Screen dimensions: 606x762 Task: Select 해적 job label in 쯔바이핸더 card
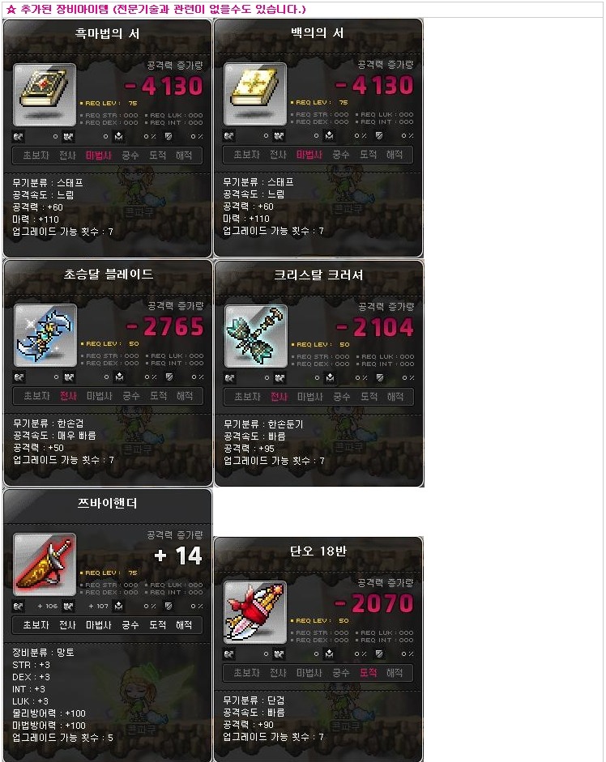pyautogui.click(x=184, y=625)
